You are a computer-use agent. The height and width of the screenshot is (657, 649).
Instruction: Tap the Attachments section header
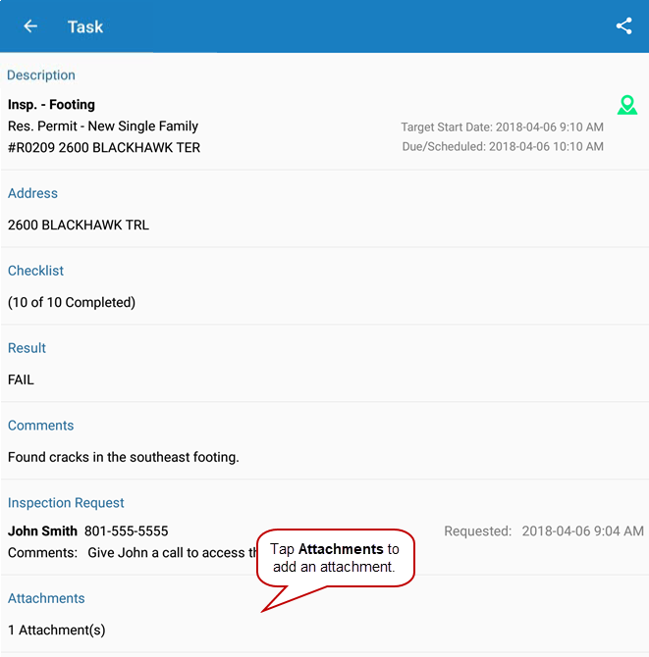tap(46, 598)
